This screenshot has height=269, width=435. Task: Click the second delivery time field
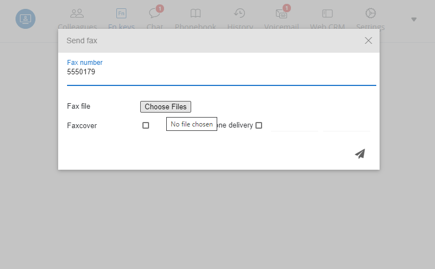point(346,125)
